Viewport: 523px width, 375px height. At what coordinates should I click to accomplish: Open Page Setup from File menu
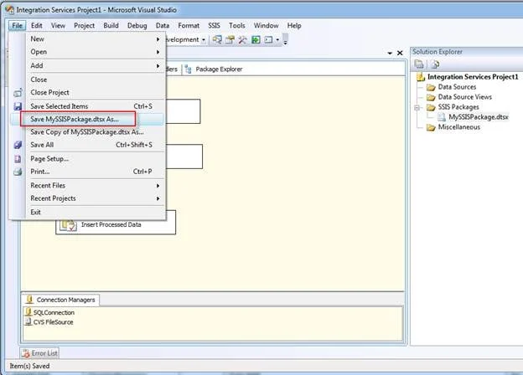[87, 159]
